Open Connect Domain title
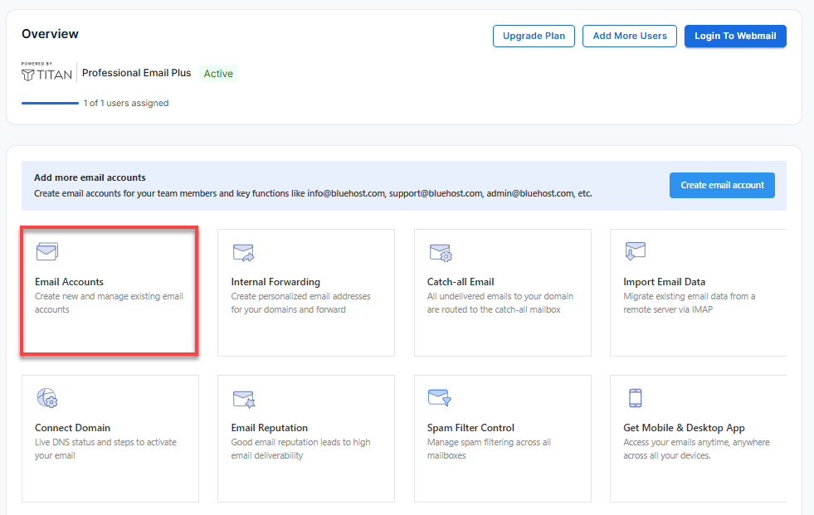Image resolution: width=814 pixels, height=515 pixels. 73,428
